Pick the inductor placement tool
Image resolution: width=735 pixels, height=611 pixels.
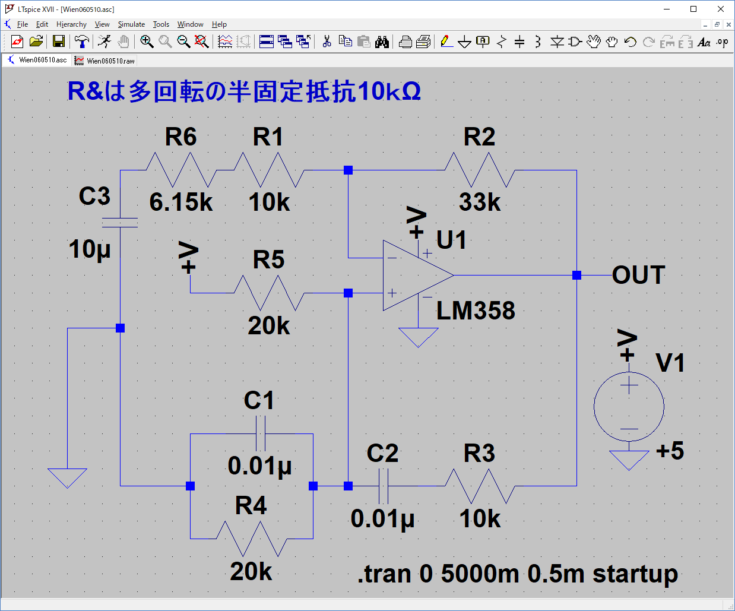tap(538, 42)
